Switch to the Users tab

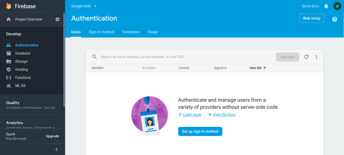(76, 32)
